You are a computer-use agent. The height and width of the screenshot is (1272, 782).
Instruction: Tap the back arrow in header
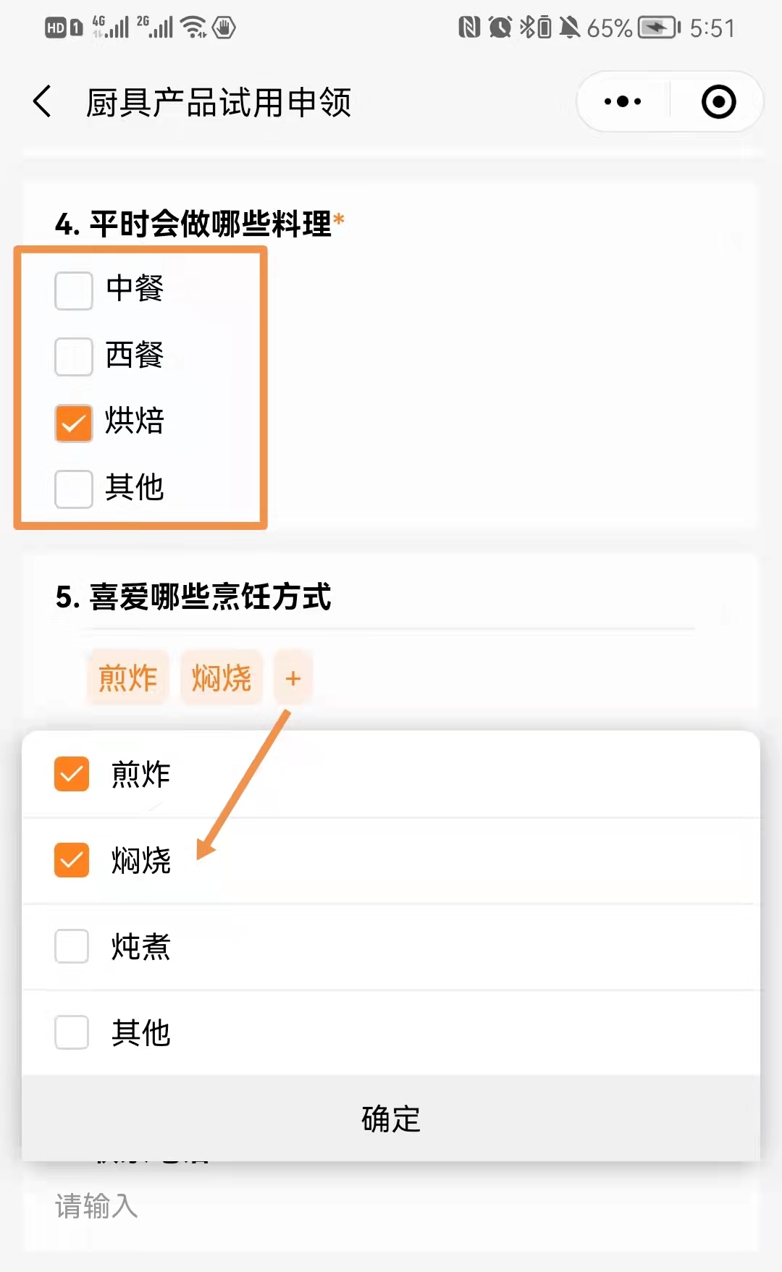43,101
